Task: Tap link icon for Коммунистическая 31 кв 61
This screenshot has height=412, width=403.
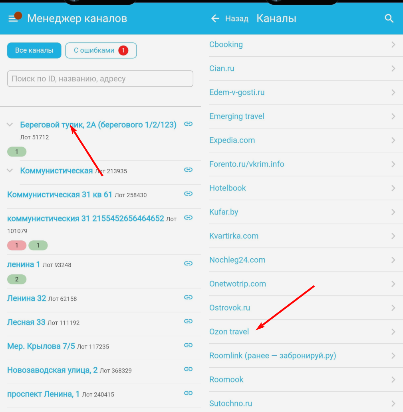Action: pyautogui.click(x=188, y=193)
